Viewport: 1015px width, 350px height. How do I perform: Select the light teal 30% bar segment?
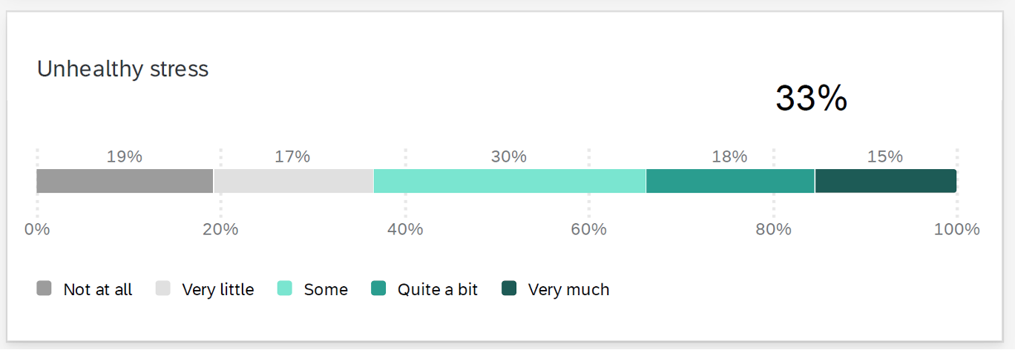pyautogui.click(x=509, y=181)
